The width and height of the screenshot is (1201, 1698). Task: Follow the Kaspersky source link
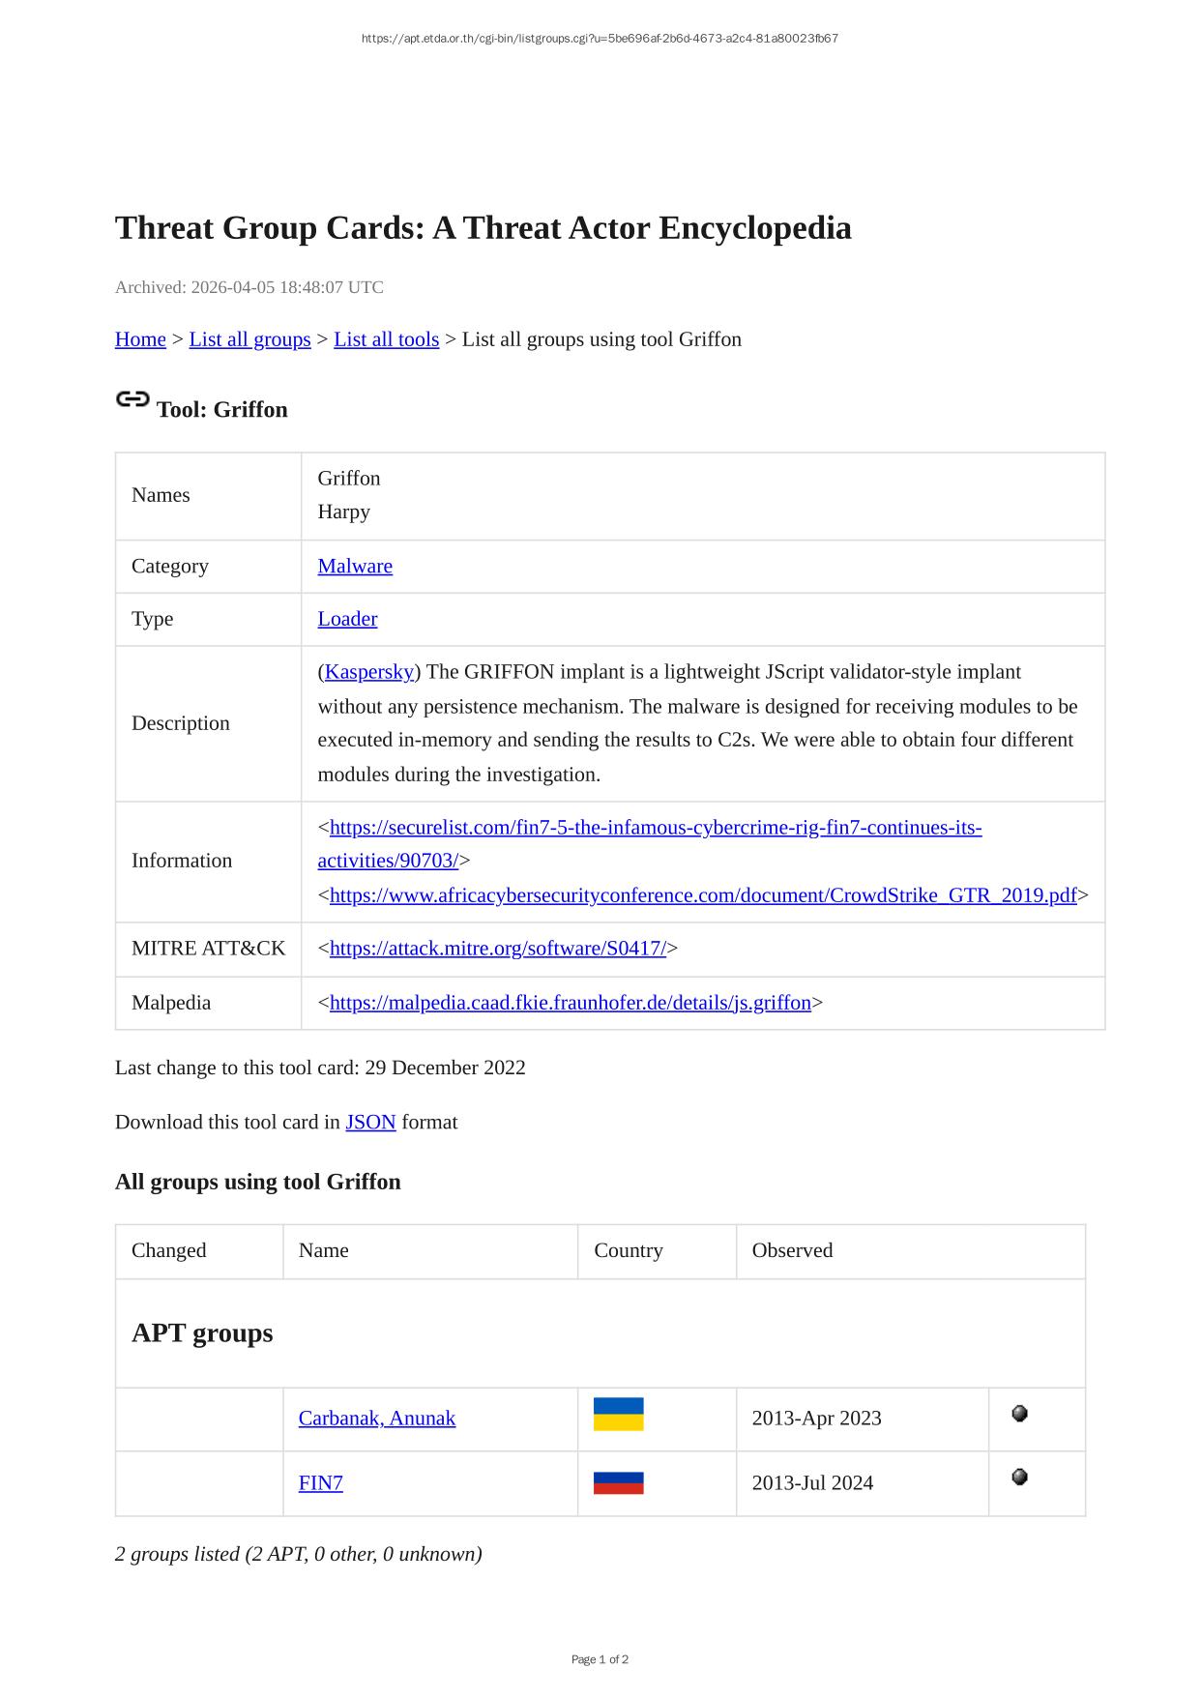[x=369, y=672]
